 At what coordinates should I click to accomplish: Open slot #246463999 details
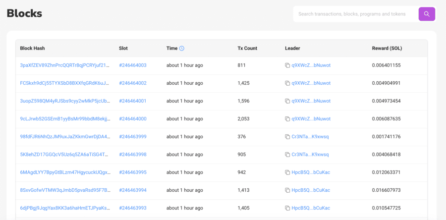(133, 137)
